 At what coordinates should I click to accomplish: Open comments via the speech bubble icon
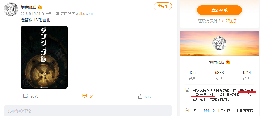[x=85, y=96]
